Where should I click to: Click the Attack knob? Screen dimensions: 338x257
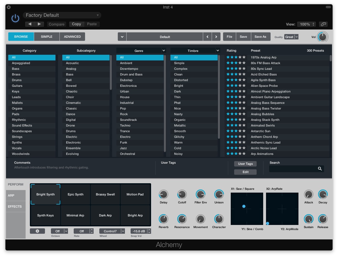point(309,195)
